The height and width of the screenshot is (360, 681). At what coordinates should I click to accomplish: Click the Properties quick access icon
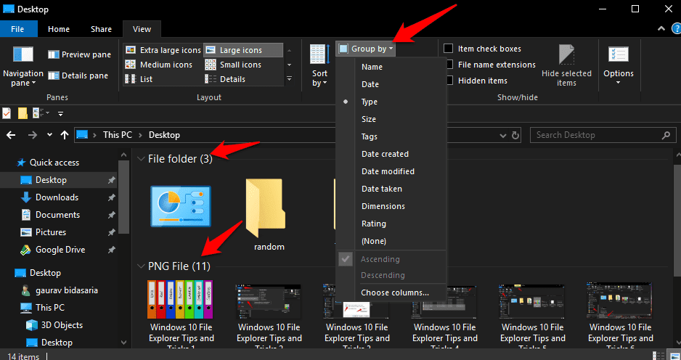pos(6,113)
